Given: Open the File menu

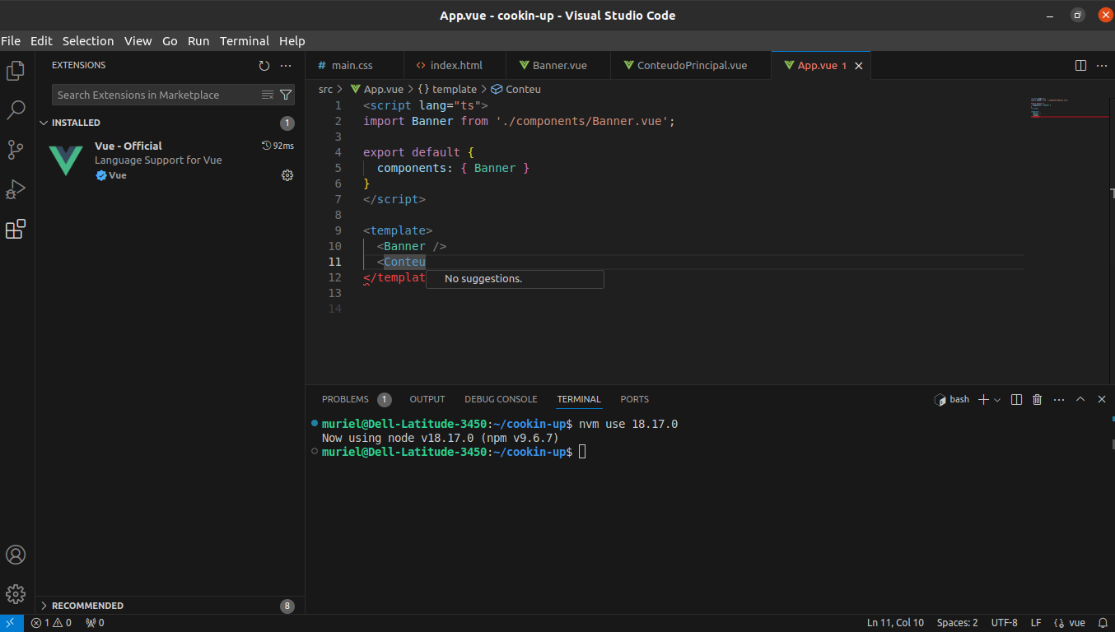Looking at the screenshot, I should [11, 41].
